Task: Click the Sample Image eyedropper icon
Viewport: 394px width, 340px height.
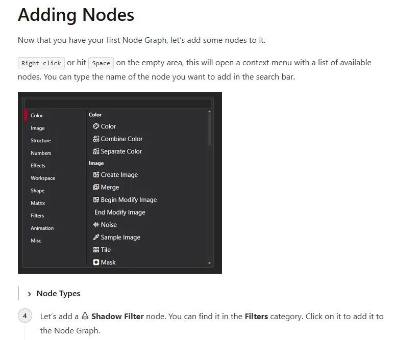Action: click(96, 237)
